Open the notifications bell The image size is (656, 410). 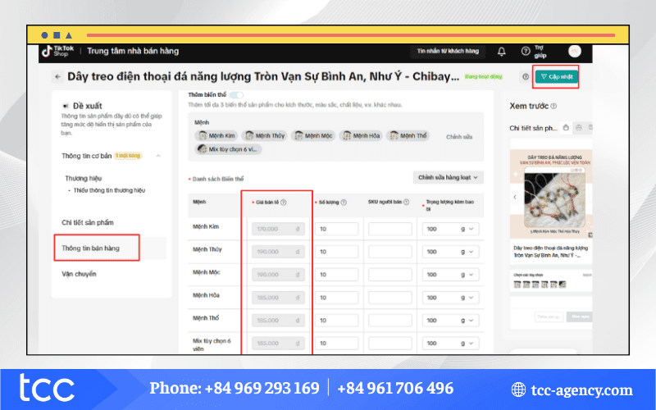(502, 51)
